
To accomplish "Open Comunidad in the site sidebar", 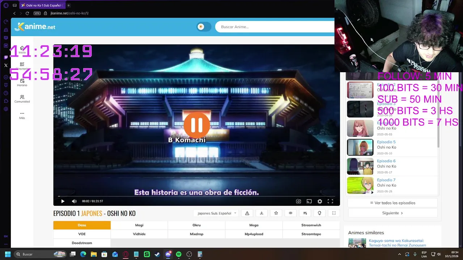I will (22, 99).
